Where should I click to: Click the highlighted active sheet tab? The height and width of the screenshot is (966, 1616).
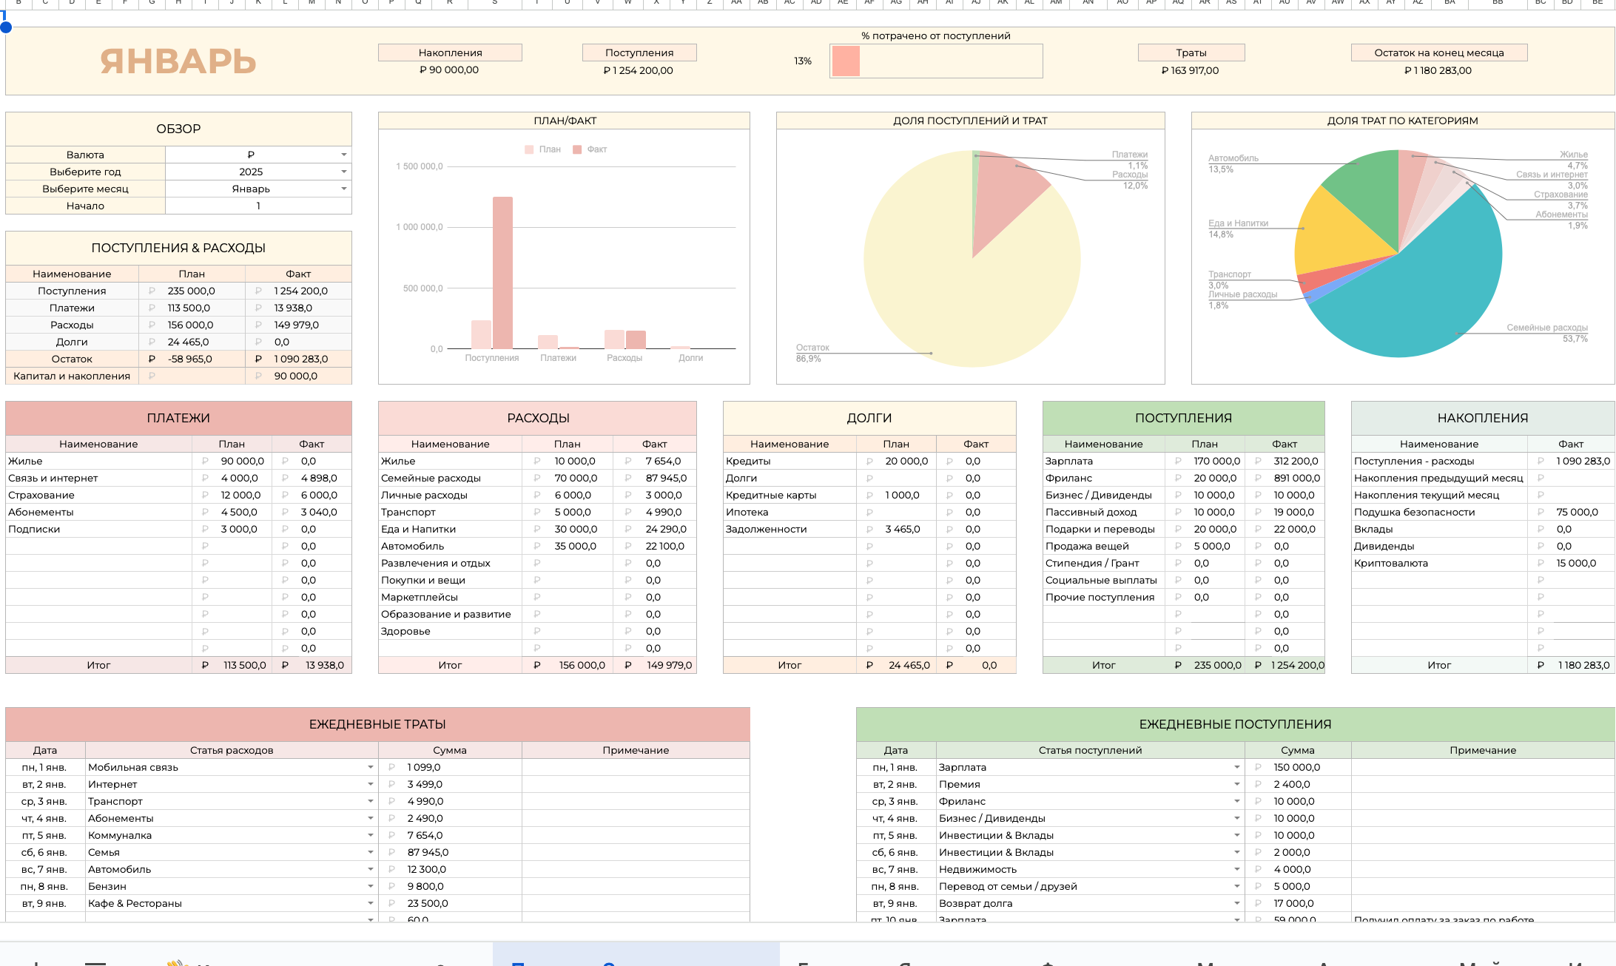636,956
